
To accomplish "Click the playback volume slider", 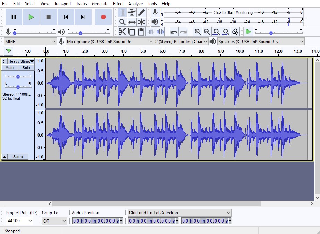I will point(89,33).
